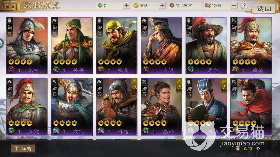Click the 返回 back button

point(264,8)
